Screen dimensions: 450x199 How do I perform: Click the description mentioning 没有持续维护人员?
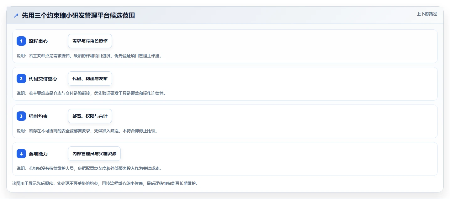coord(89,168)
